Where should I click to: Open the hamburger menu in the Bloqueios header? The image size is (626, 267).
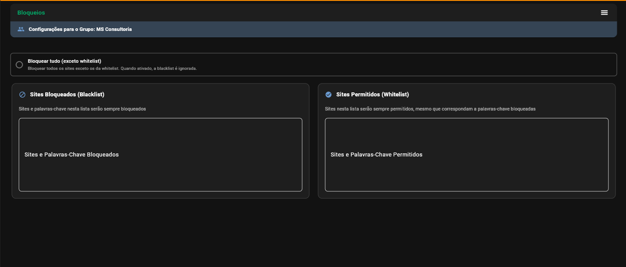pos(604,12)
